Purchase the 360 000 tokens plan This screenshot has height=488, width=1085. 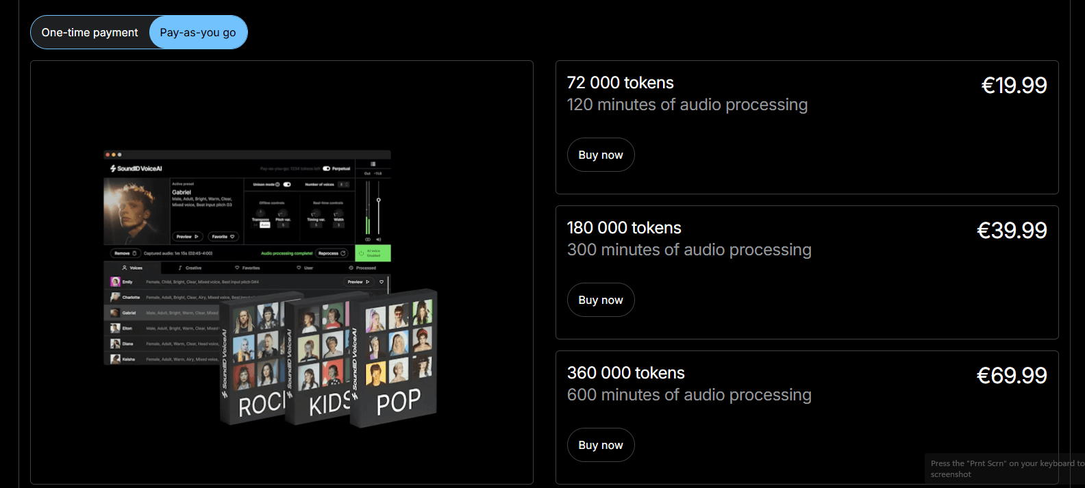click(600, 445)
